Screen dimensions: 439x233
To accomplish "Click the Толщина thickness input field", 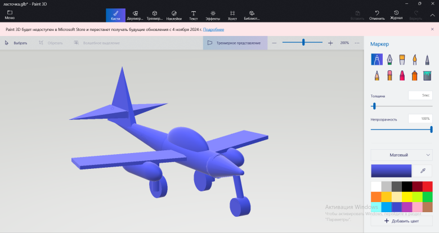I will (420, 96).
